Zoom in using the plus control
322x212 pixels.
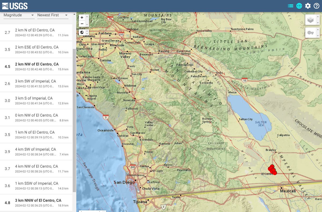tap(82, 17)
